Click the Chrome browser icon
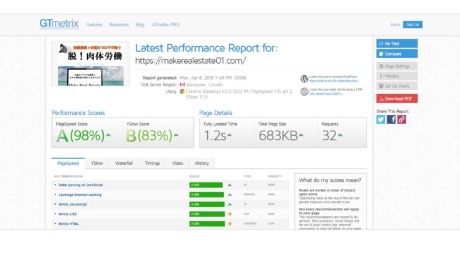Screen dimensions: 460x259 182,92
